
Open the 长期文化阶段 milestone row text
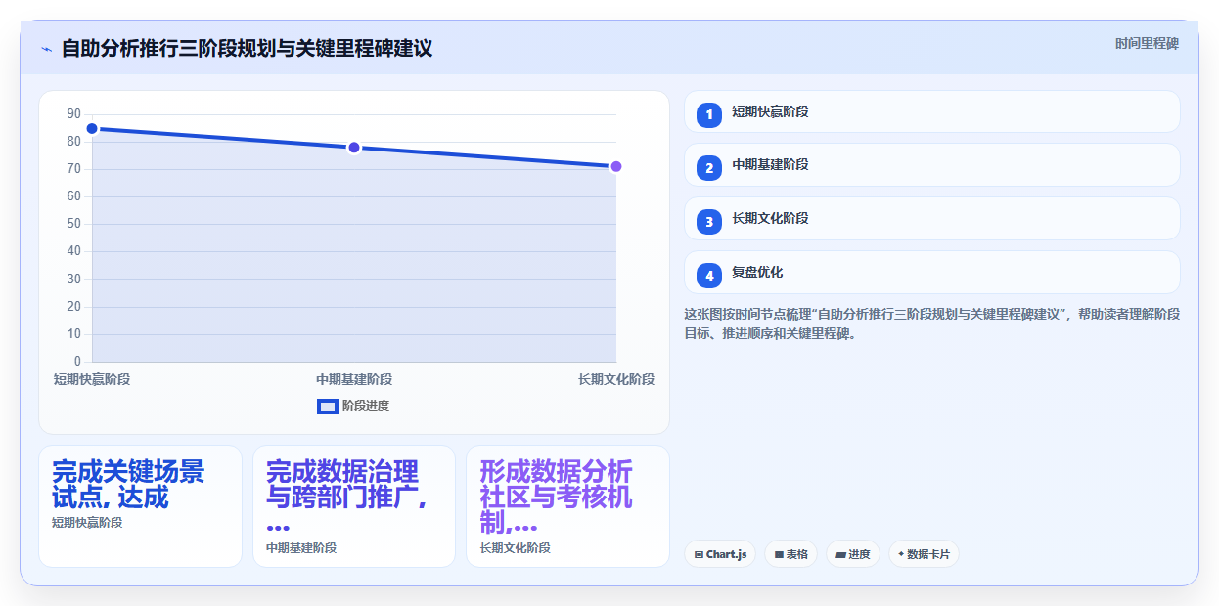pos(770,218)
